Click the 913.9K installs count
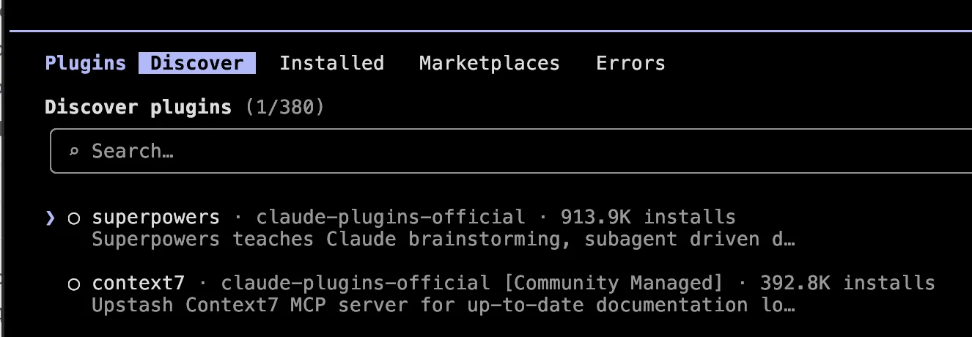The image size is (972, 337). [648, 217]
